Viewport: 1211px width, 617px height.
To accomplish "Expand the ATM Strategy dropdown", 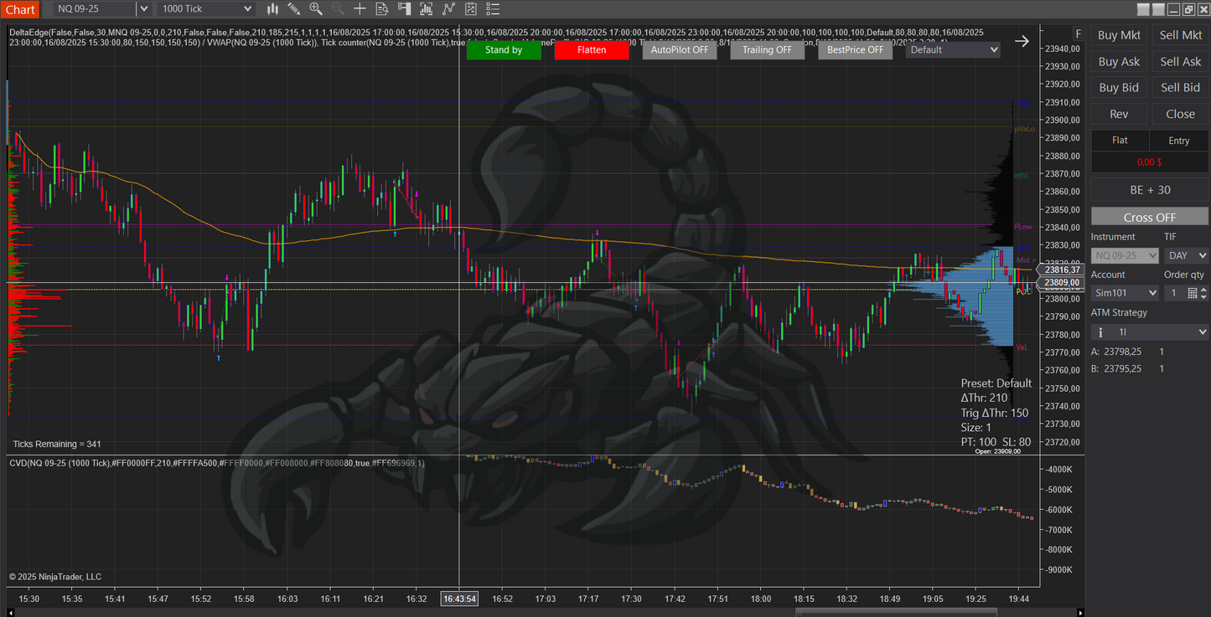I will (x=1149, y=332).
